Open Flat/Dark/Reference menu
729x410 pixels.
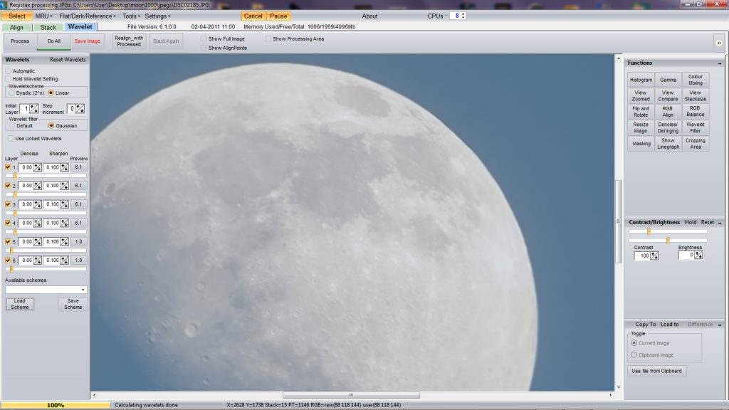coord(88,16)
